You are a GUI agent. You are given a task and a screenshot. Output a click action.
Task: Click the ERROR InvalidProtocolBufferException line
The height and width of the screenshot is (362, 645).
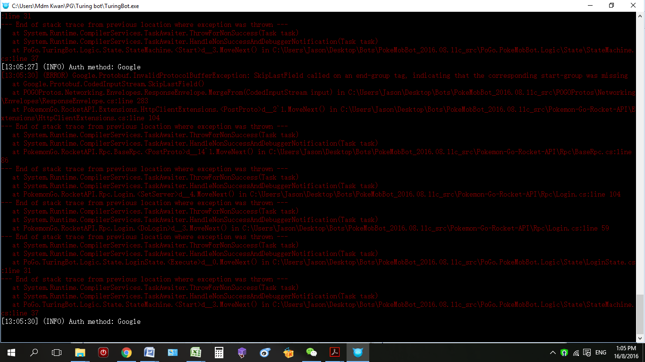click(x=314, y=75)
